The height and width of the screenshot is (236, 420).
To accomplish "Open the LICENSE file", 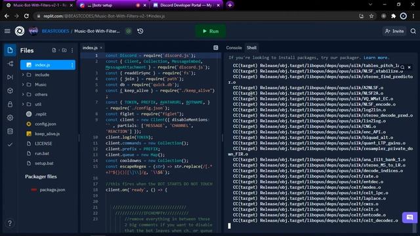I will click(43, 144).
